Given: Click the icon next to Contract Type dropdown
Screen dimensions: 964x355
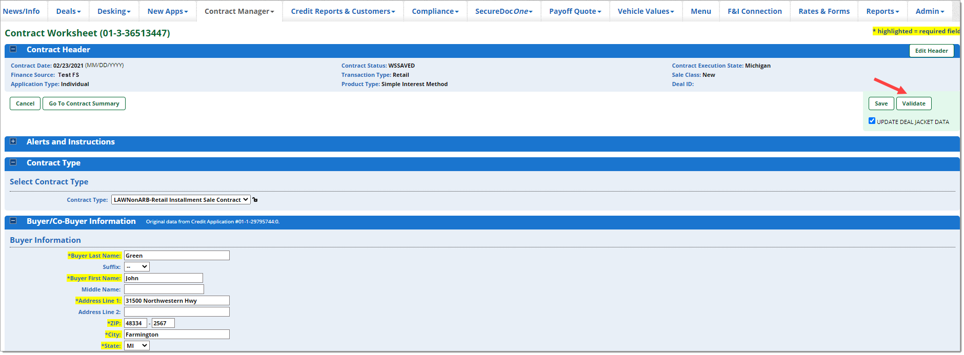Looking at the screenshot, I should 255,200.
